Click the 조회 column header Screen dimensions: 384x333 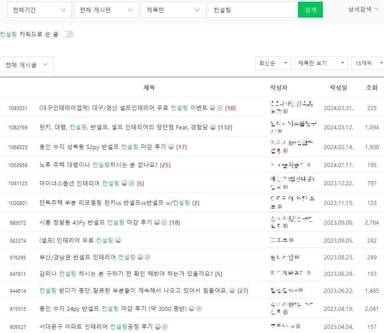click(372, 87)
